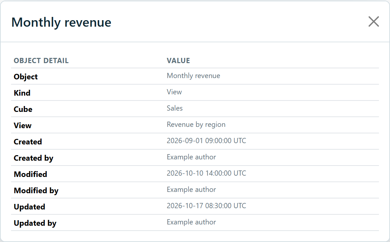Screen dimensions: 390x242
Task: Click the "Revenue by region" value
Action: point(196,125)
